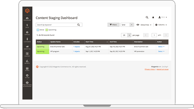The width and height of the screenshot is (194, 109).
Task: Sort by the Status column header
Action: 43,42
